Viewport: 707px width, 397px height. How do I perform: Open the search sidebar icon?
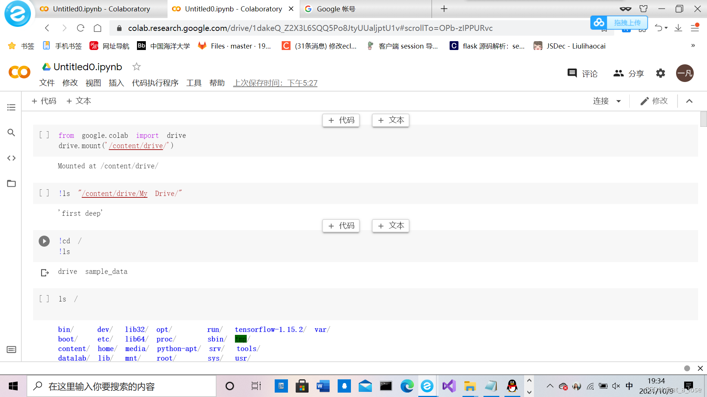pyautogui.click(x=11, y=133)
